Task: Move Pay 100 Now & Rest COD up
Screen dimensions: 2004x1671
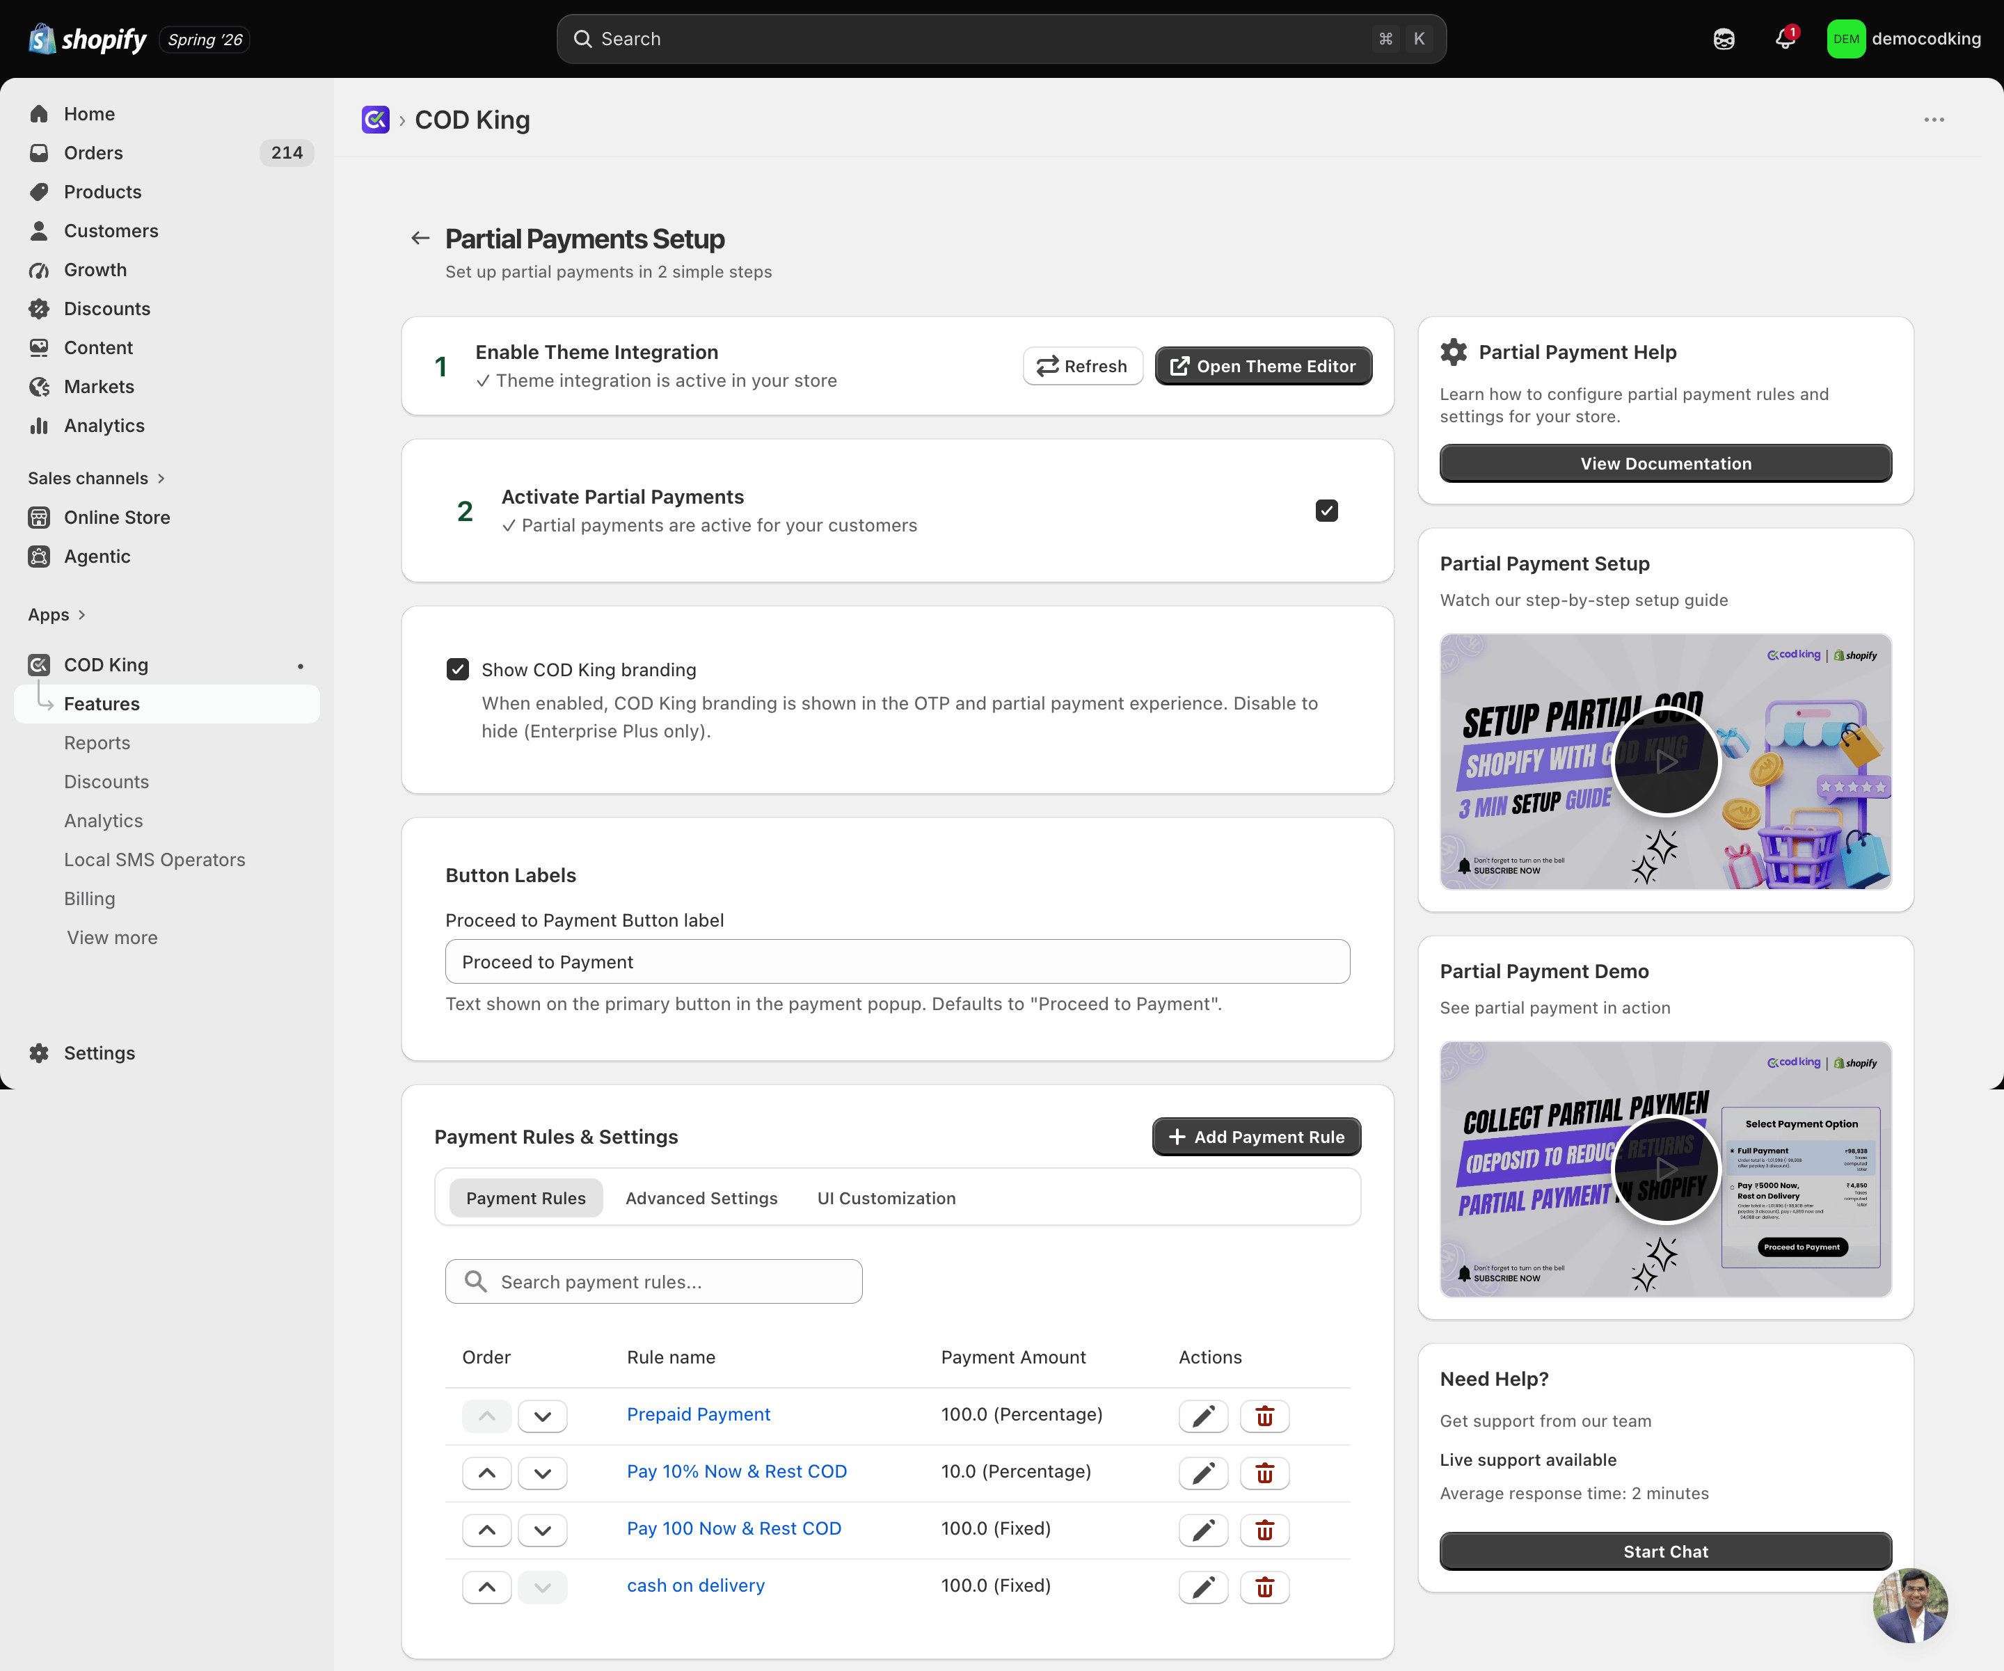Action: tap(486, 1532)
